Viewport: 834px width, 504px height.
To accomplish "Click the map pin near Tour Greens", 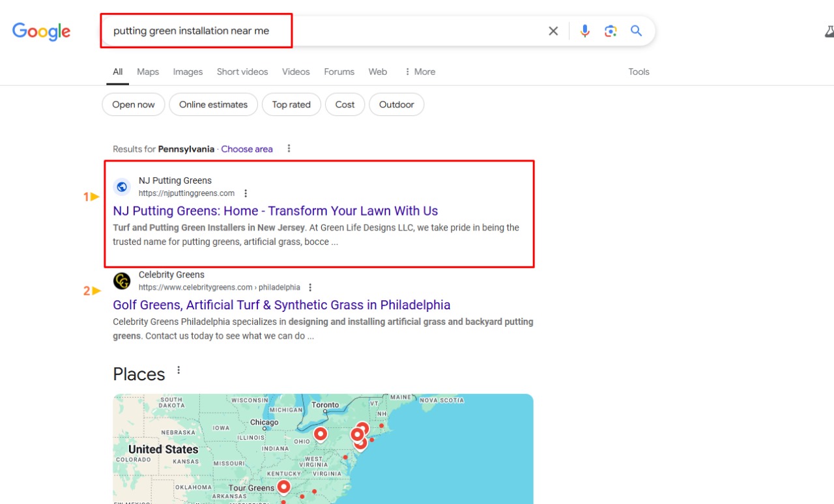I will pyautogui.click(x=283, y=487).
